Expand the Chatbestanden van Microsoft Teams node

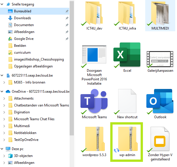(4, 105)
